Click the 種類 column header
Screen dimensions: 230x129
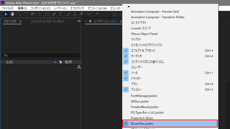pos(68,62)
